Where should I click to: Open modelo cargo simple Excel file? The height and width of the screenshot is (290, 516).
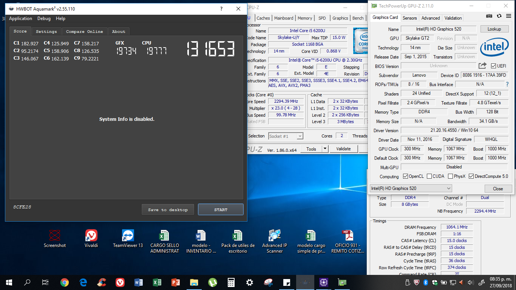click(311, 242)
